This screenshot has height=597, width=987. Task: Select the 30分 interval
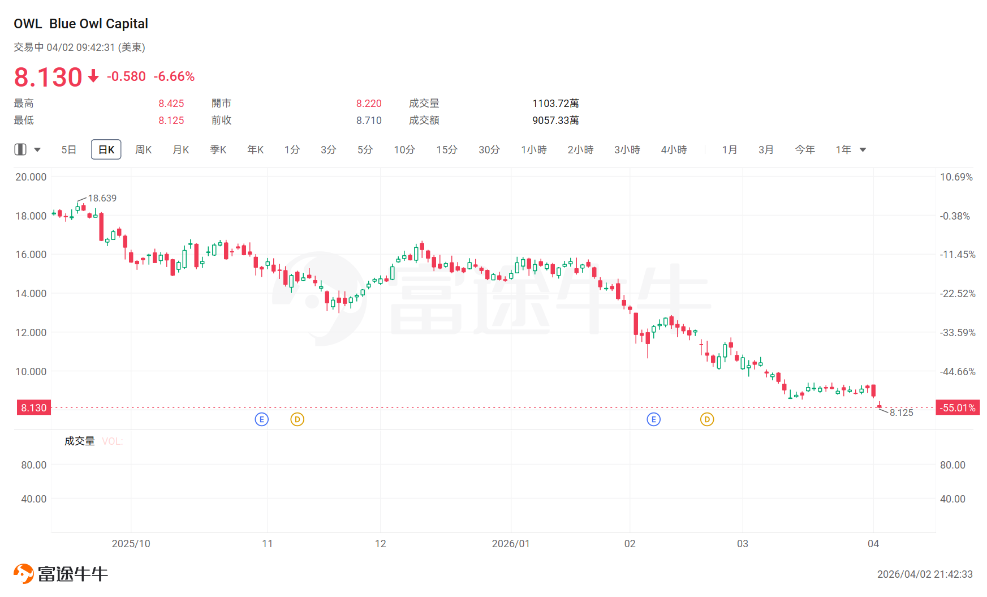[x=489, y=150]
